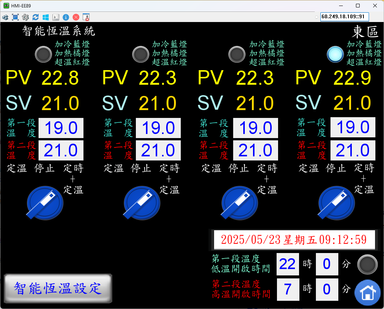Edit low-temp start hour field 22
384x309 pixels.
[288, 264]
